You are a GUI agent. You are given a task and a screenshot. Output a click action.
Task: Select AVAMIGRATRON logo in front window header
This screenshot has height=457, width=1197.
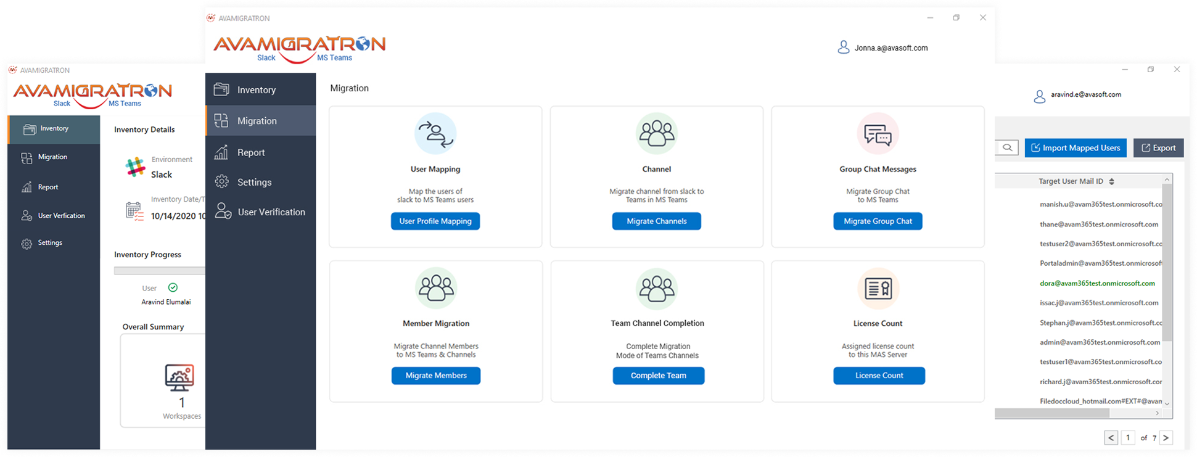pos(299,49)
